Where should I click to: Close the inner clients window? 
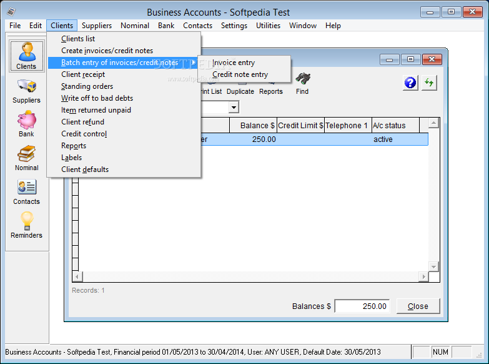tap(432, 59)
